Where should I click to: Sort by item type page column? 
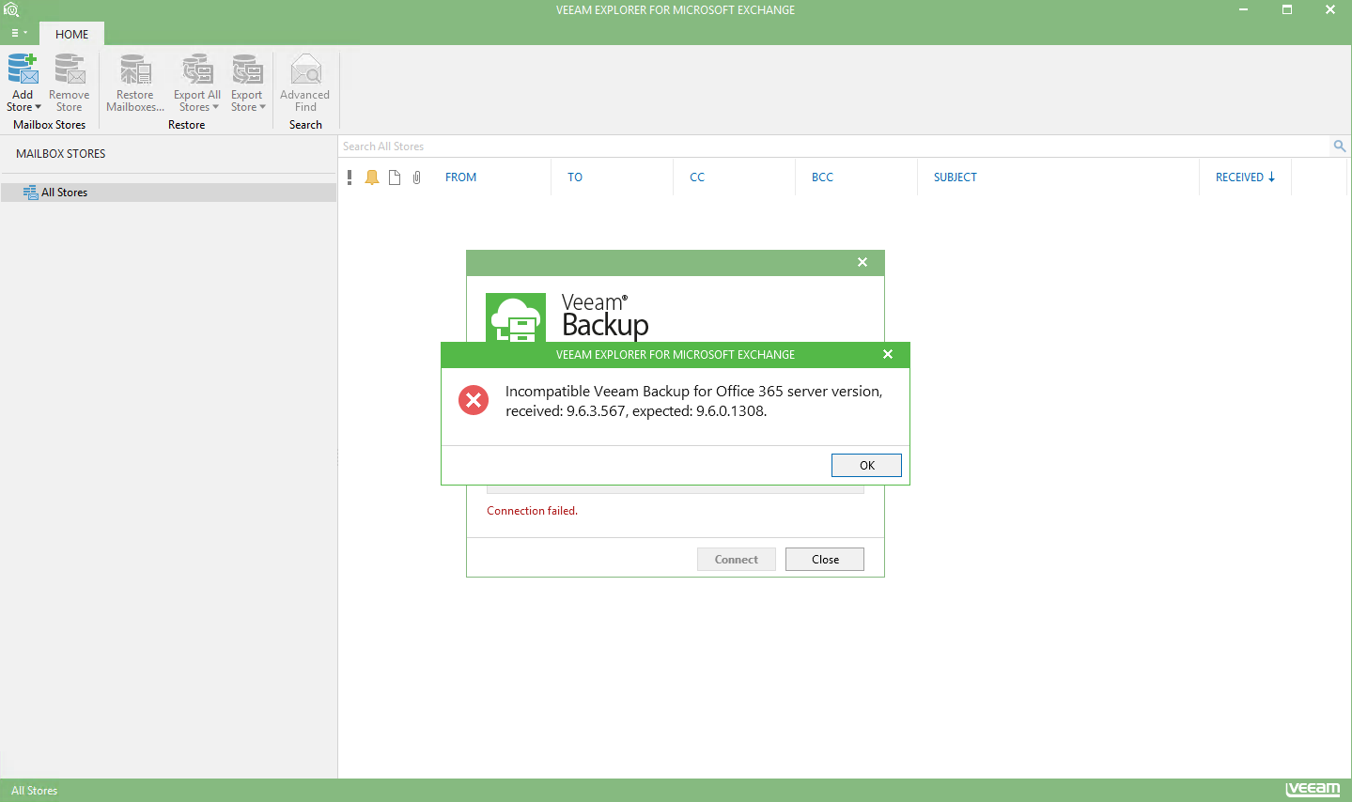[x=395, y=177]
